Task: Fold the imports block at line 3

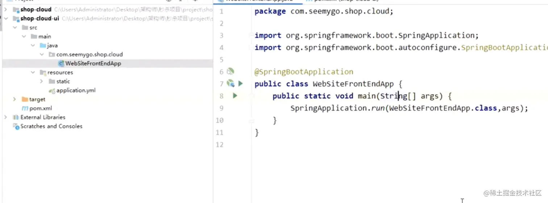Action: (251, 36)
